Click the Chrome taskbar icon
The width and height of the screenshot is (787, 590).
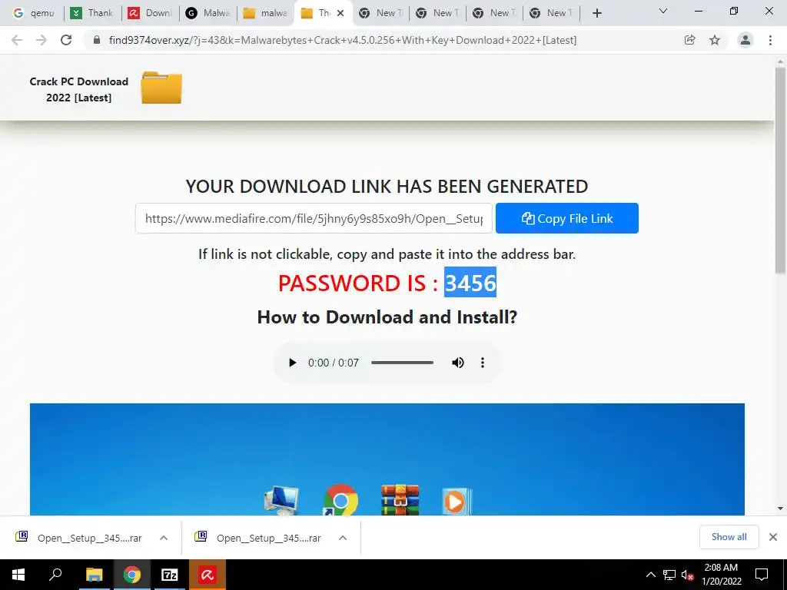click(x=132, y=575)
